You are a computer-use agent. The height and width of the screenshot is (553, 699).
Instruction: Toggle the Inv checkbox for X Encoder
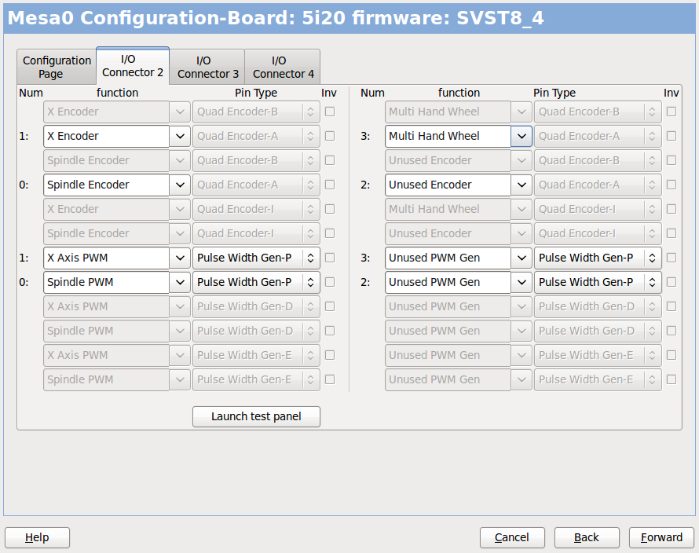click(330, 136)
